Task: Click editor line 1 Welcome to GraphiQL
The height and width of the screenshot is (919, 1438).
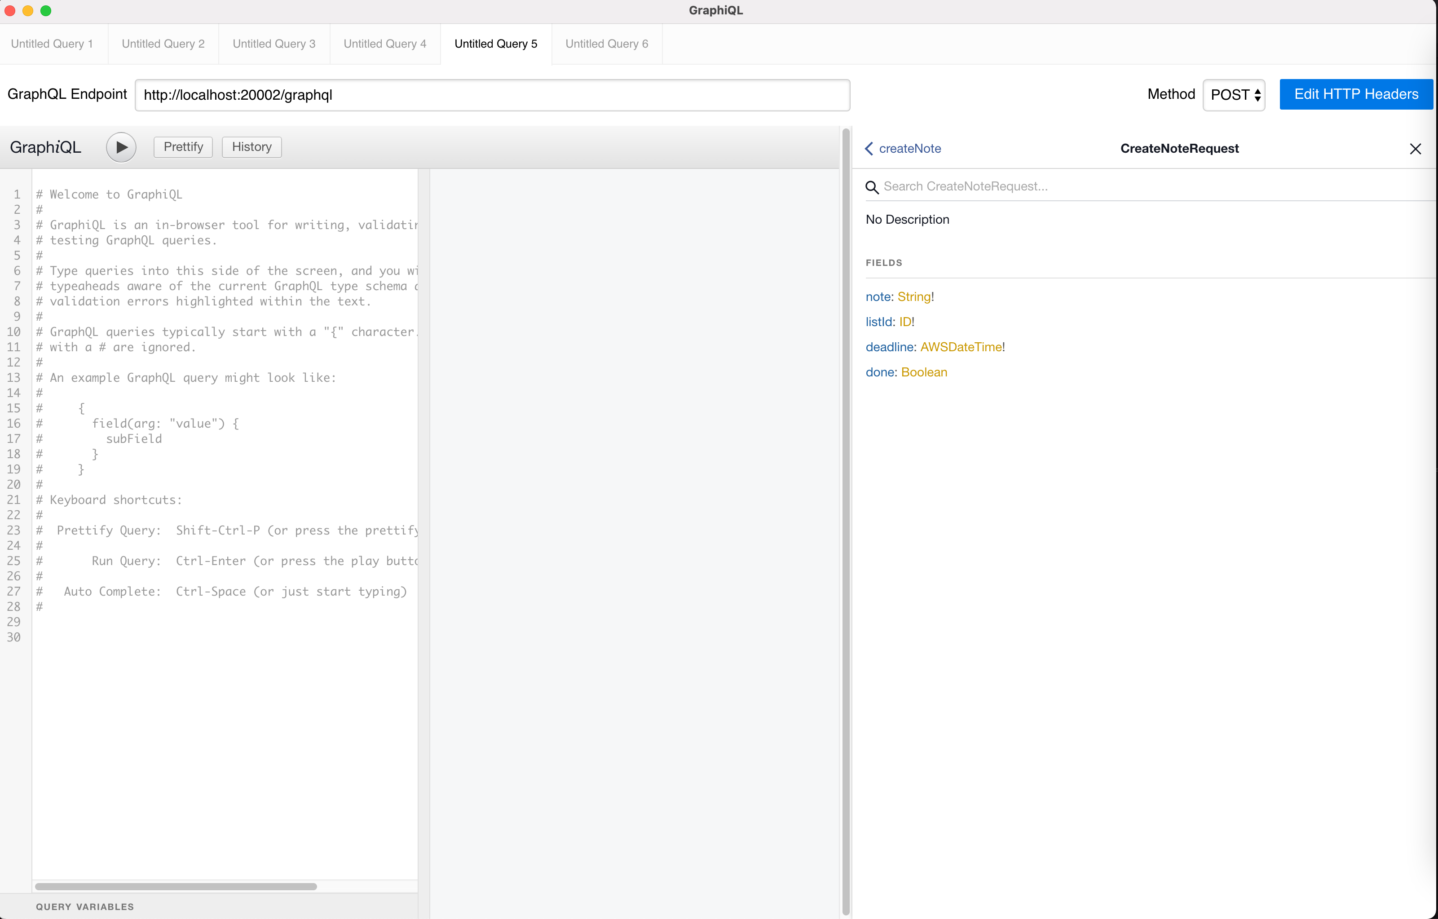Action: [109, 194]
